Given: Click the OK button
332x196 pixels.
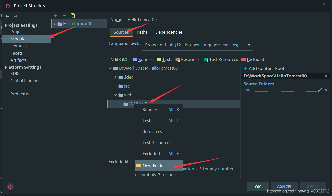Looking at the screenshot, I should 258,187.
